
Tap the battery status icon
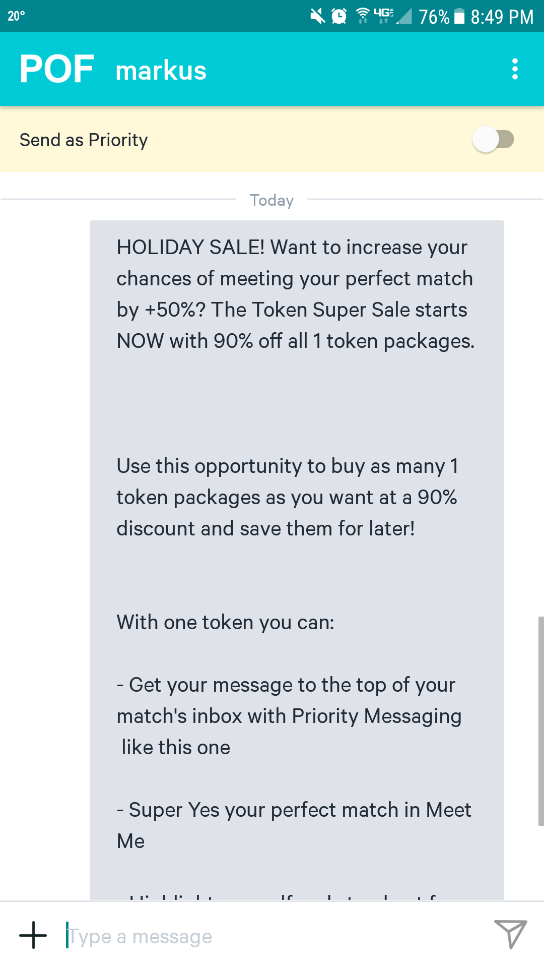pyautogui.click(x=459, y=16)
